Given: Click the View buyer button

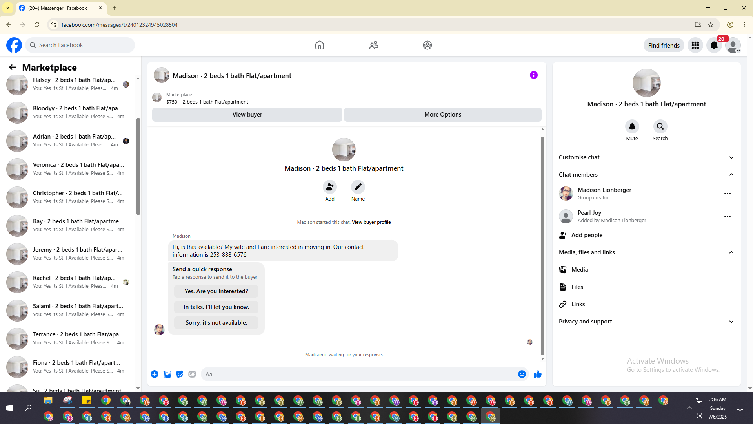Looking at the screenshot, I should 247,115.
